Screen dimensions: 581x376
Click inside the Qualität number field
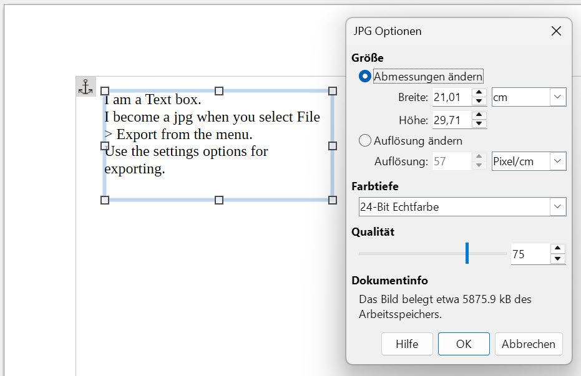pos(529,254)
